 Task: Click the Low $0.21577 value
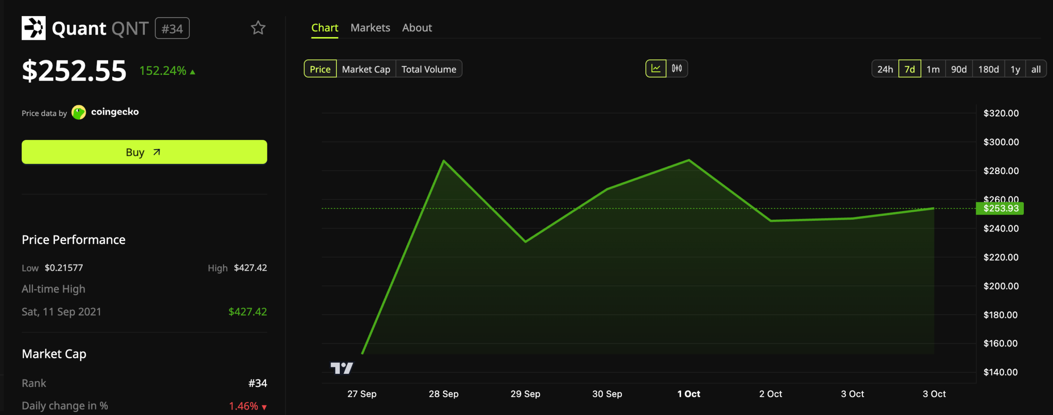(x=64, y=268)
